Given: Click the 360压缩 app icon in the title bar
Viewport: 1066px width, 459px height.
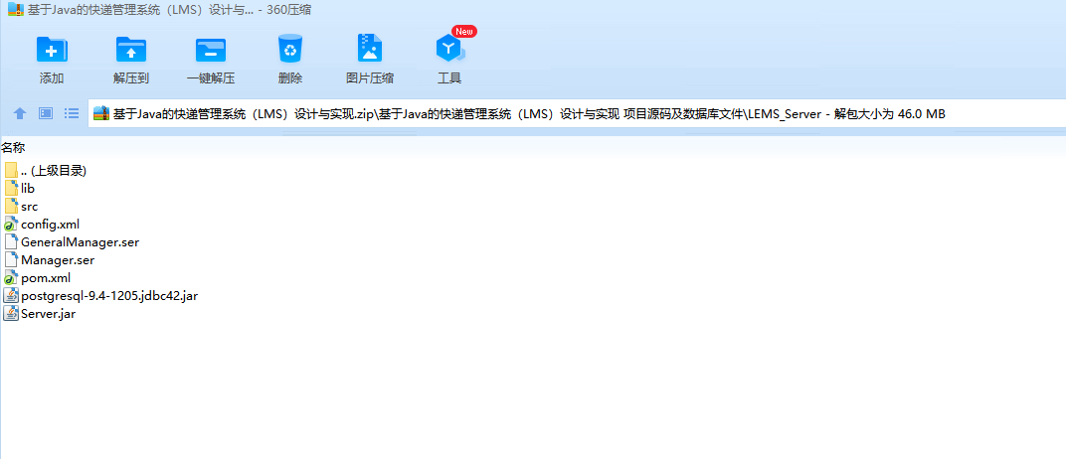Looking at the screenshot, I should 16,10.
